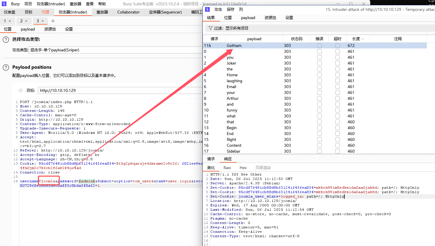Toggle the error checkbox for Gotham row

click(x=319, y=46)
